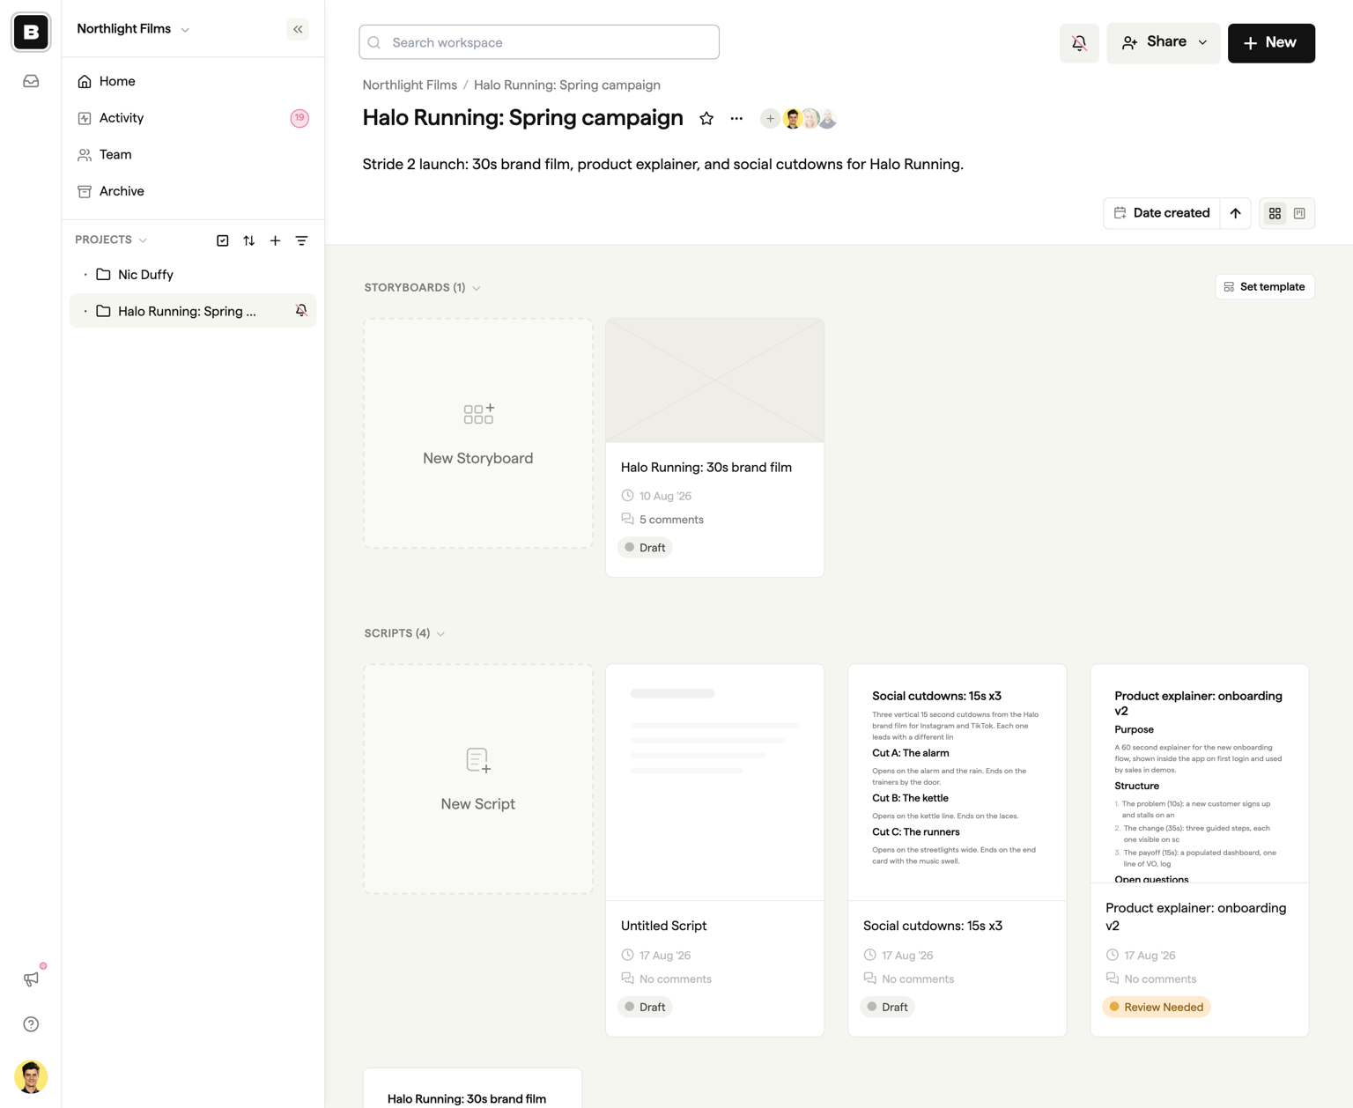Open the announcements megaphone icon
Viewport: 1353px width, 1108px height.
click(31, 979)
